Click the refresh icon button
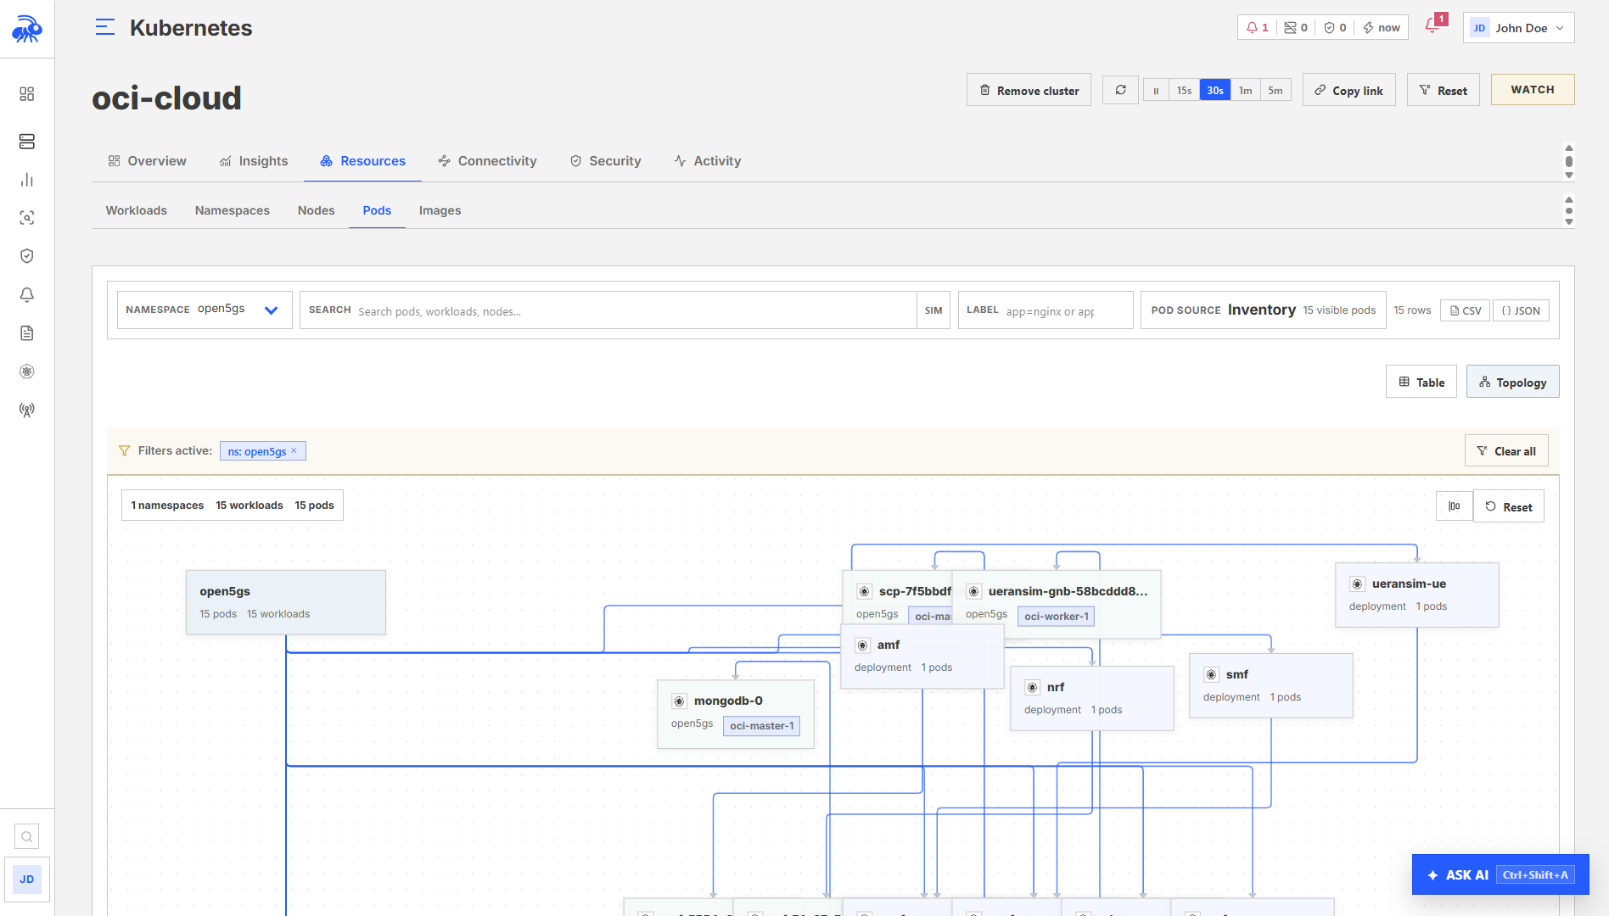The height and width of the screenshot is (916, 1609). [1121, 90]
